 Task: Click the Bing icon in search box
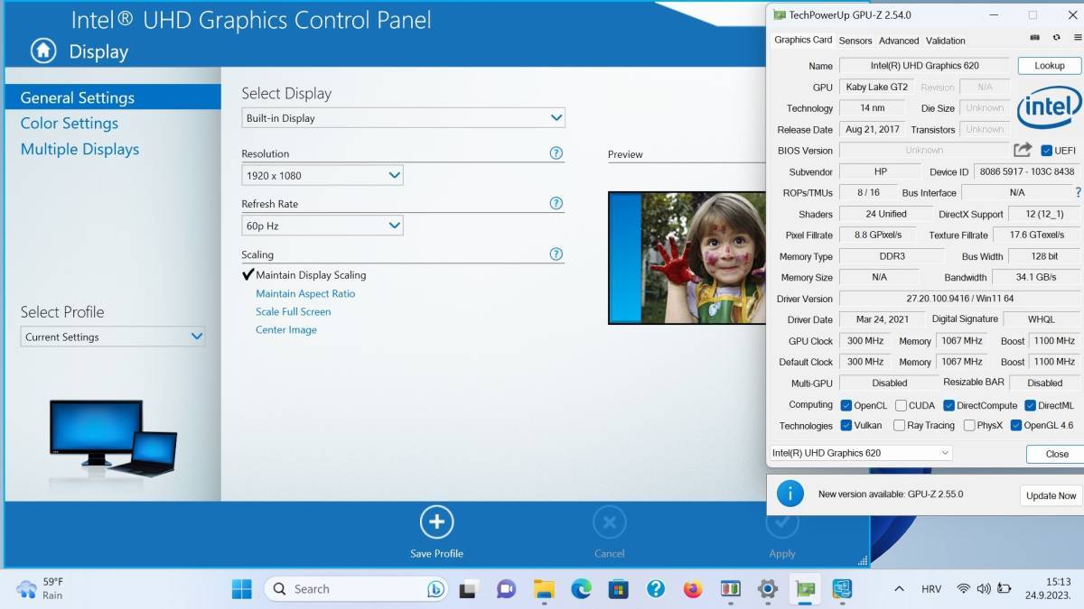click(435, 589)
